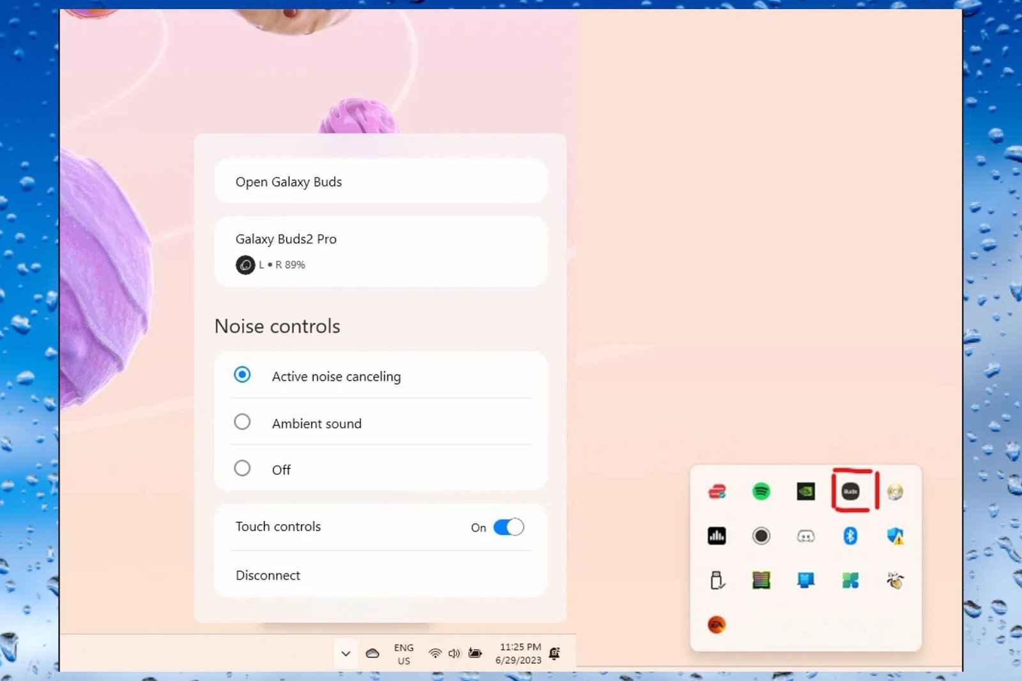Click the Safely Remove Hardware USB icon
This screenshot has height=681, width=1022.
pos(717,580)
